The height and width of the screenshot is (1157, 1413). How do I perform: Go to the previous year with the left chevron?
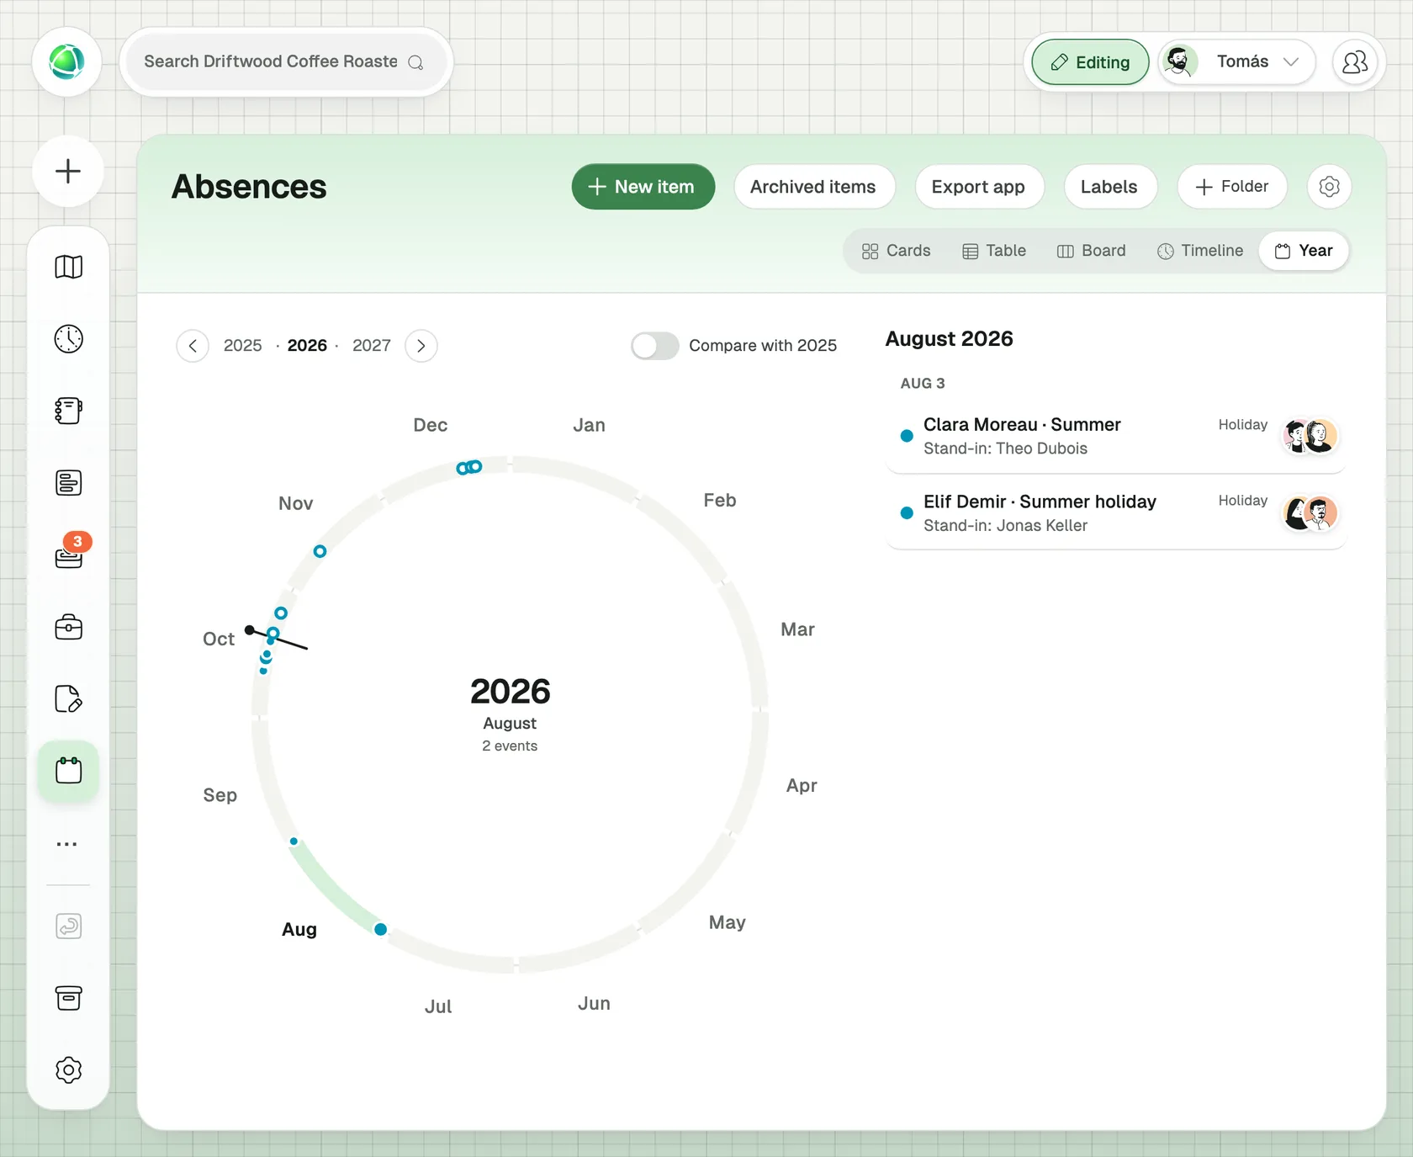coord(193,346)
